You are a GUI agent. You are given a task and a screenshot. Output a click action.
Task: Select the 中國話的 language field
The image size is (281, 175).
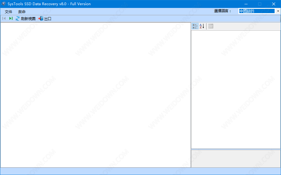pos(257,11)
